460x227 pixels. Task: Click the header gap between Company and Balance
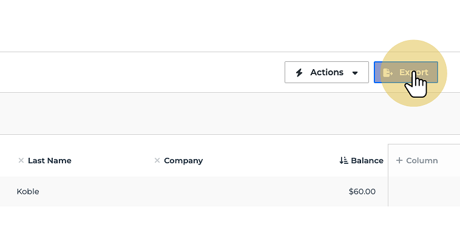tap(270, 161)
